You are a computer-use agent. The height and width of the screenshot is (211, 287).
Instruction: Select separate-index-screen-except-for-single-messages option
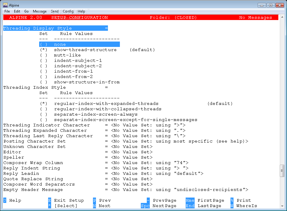tap(44, 120)
